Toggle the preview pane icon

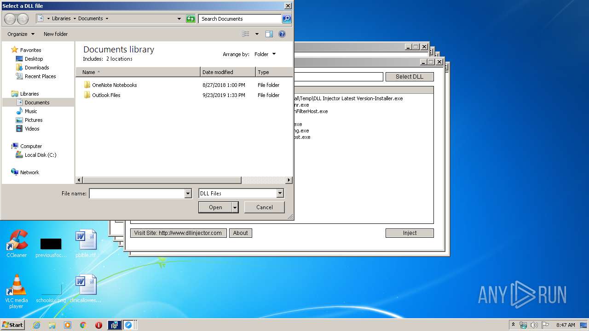click(x=269, y=34)
